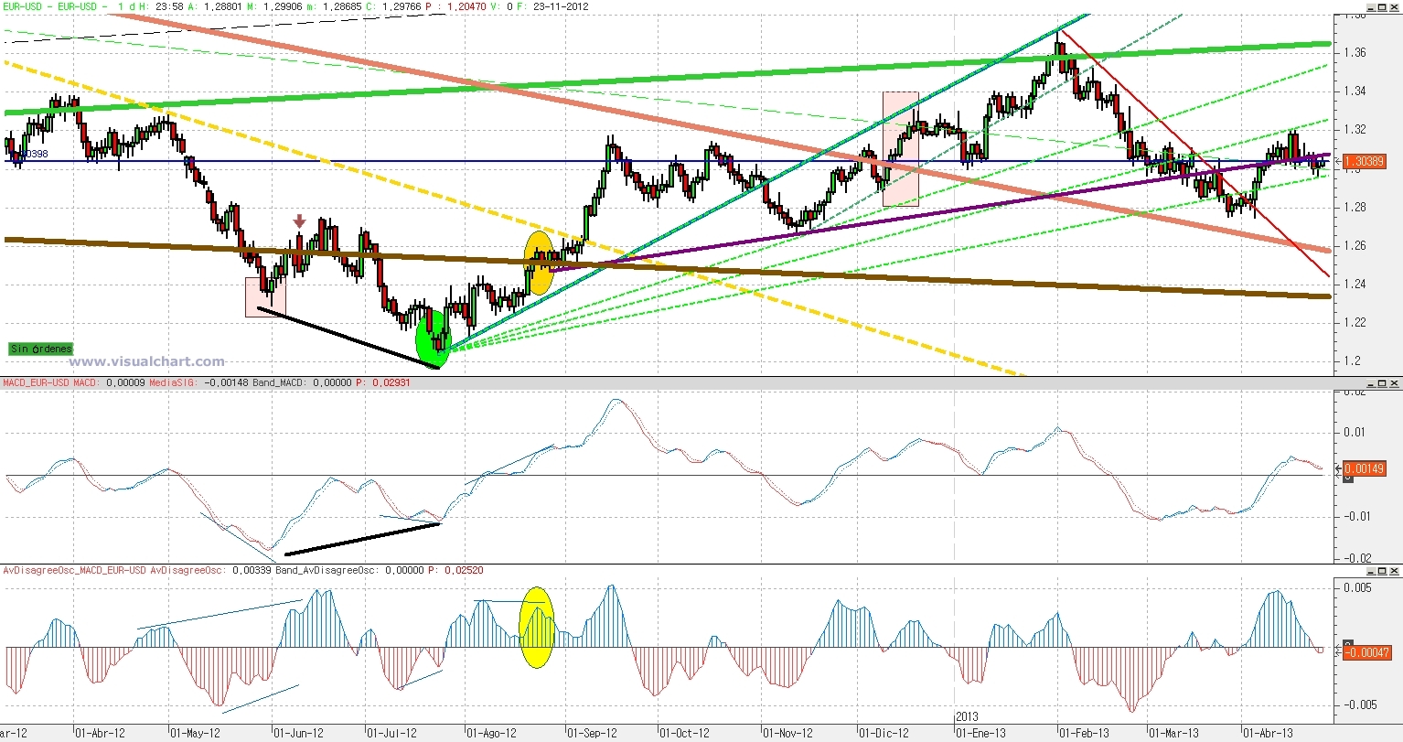Select the yellow ellipse in the AvDisagreeOsc pane
The width and height of the screenshot is (1403, 742).
537,628
